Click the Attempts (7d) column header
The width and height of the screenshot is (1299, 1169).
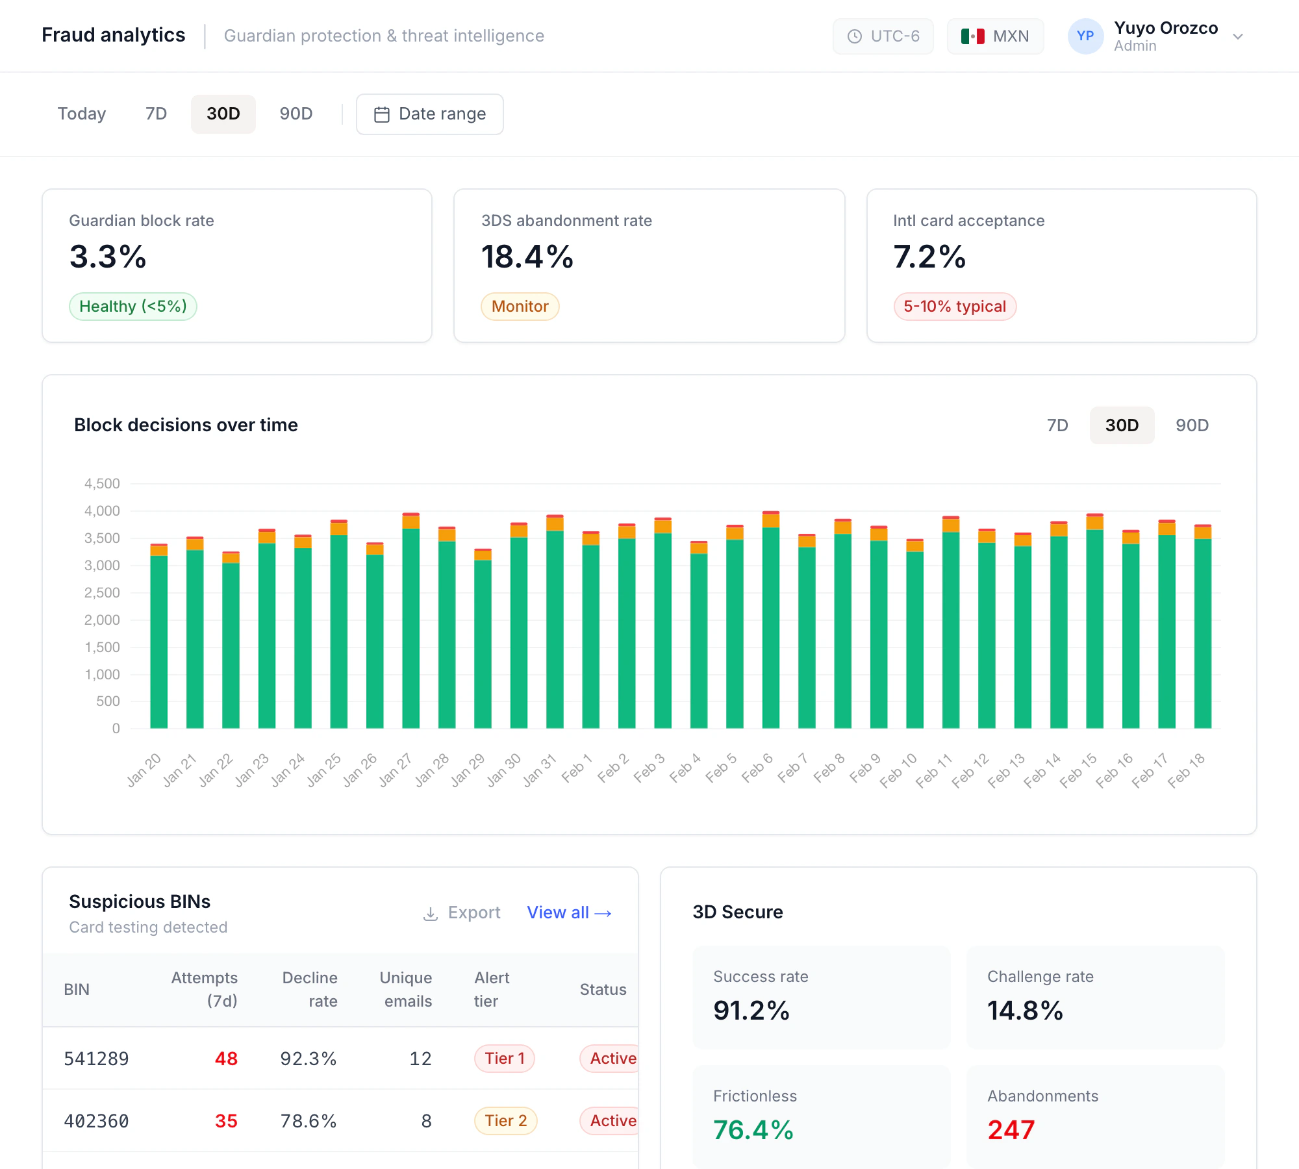(205, 990)
